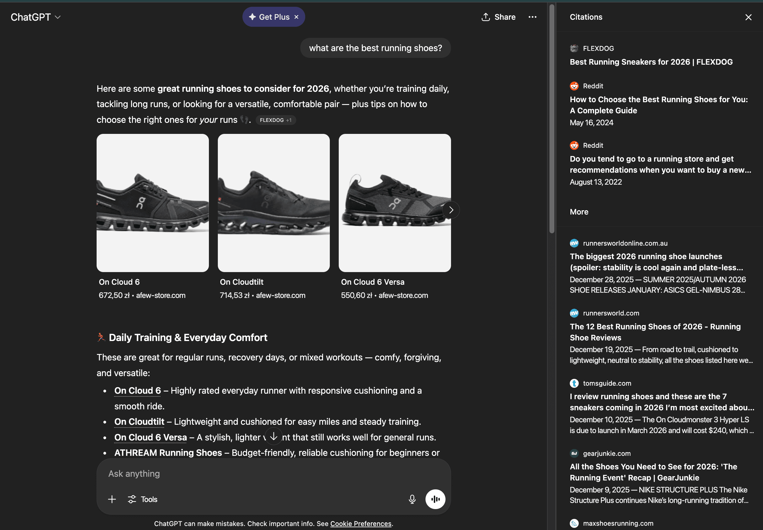The height and width of the screenshot is (530, 763).
Task: Start voice mode with the waveform icon
Action: click(435, 499)
